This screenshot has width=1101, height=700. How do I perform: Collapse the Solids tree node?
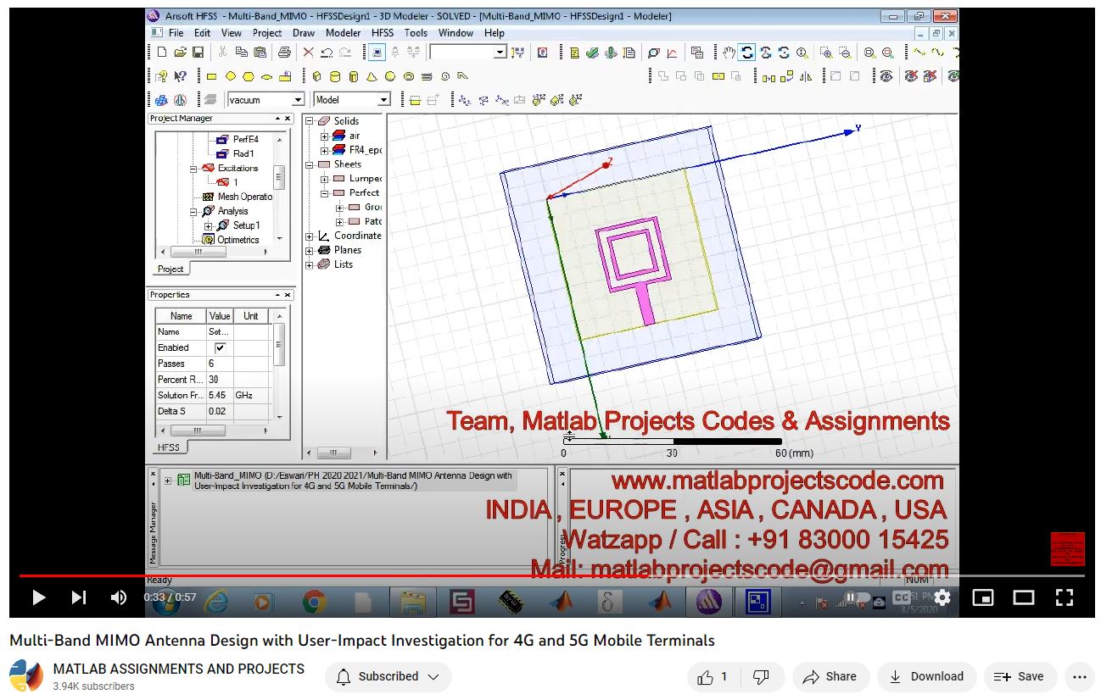tap(310, 121)
